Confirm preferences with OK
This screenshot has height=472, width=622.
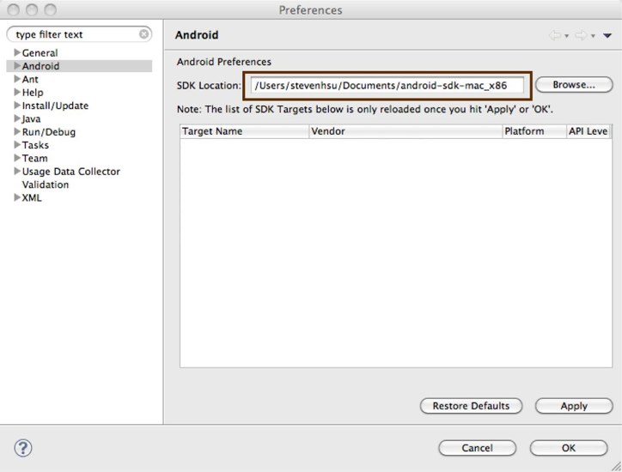coord(569,448)
